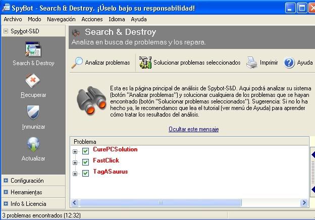This screenshot has width=315, height=220.
Task: Open the Inmunizar shield icon
Action: 33,113
